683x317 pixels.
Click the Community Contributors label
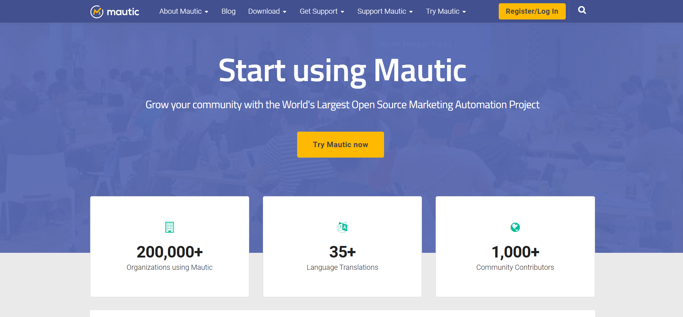515,267
